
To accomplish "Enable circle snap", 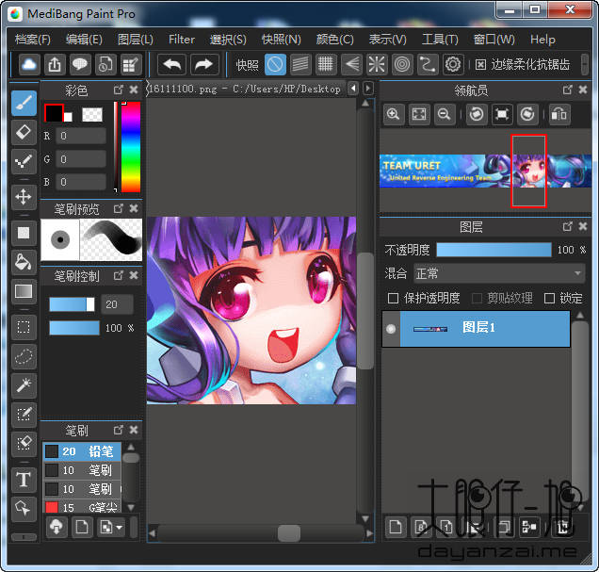I will click(402, 64).
